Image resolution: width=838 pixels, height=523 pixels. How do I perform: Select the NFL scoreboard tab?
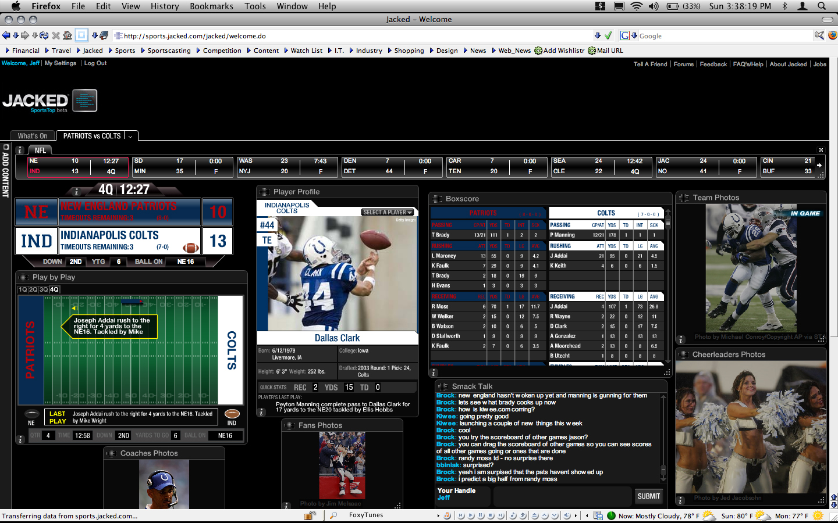tap(40, 150)
